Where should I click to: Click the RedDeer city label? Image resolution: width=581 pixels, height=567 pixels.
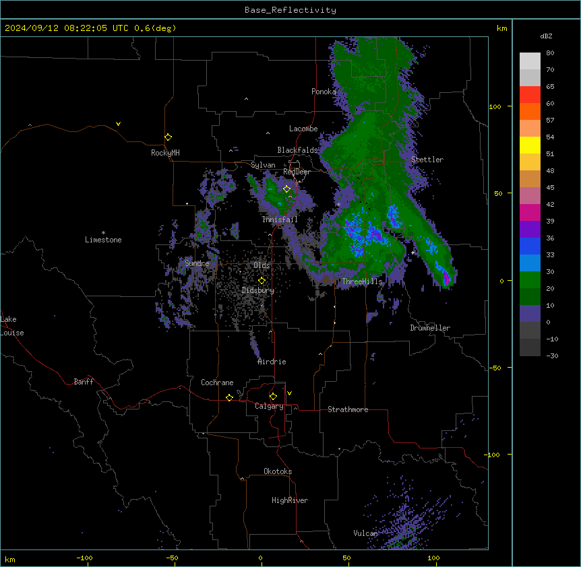point(297,172)
